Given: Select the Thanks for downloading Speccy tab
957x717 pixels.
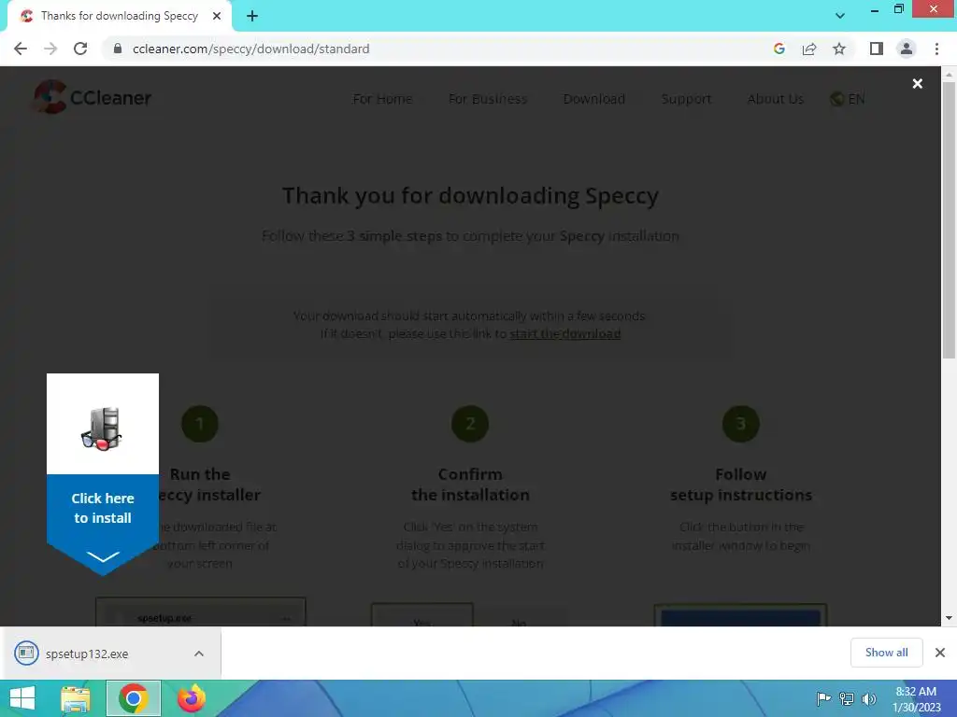Looking at the screenshot, I should click(120, 17).
